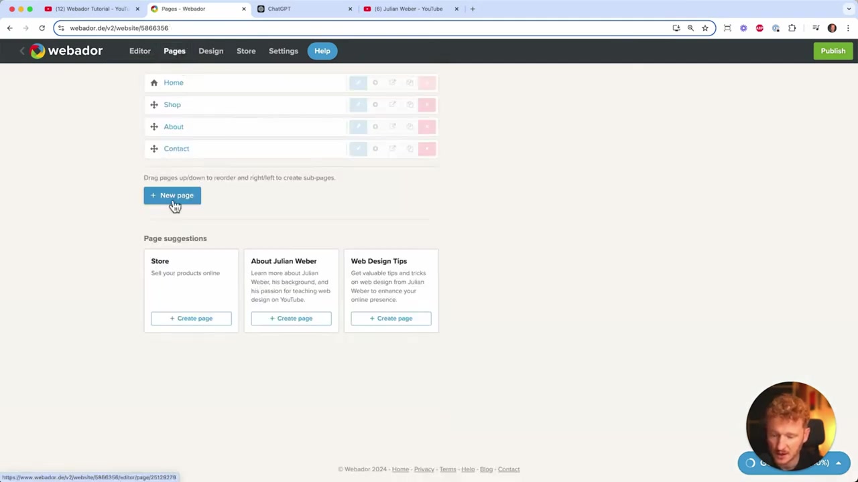Open settings gear for Home page
The height and width of the screenshot is (482, 858).
(375, 82)
